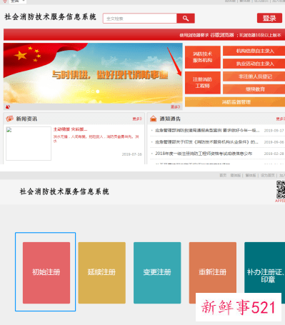Open 更多 link below the banner

(175, 107)
